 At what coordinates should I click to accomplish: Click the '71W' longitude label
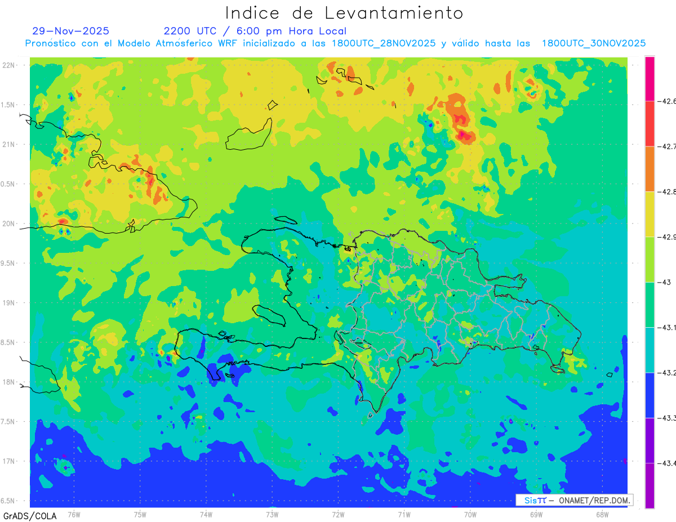pyautogui.click(x=404, y=514)
